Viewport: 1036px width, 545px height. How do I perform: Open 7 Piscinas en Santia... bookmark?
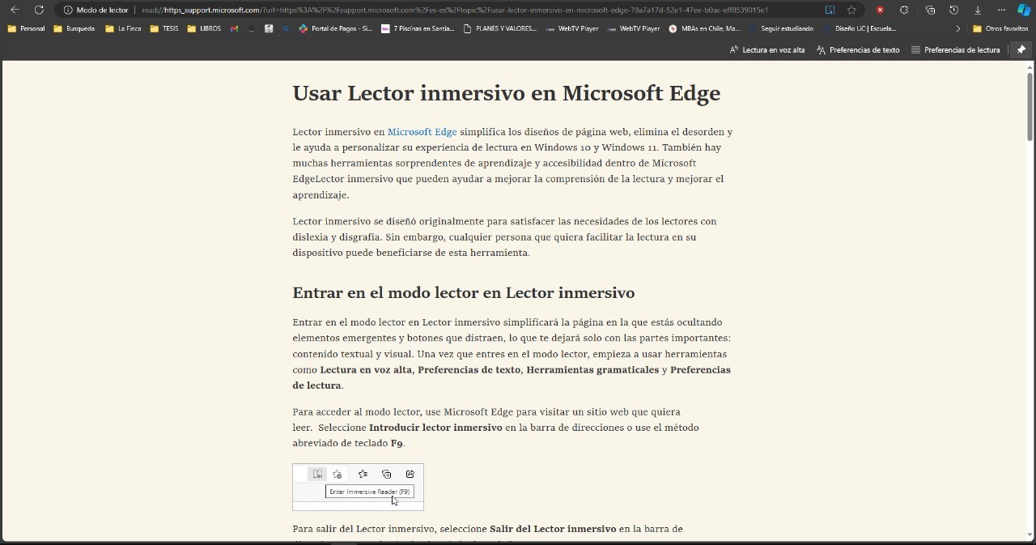(418, 28)
